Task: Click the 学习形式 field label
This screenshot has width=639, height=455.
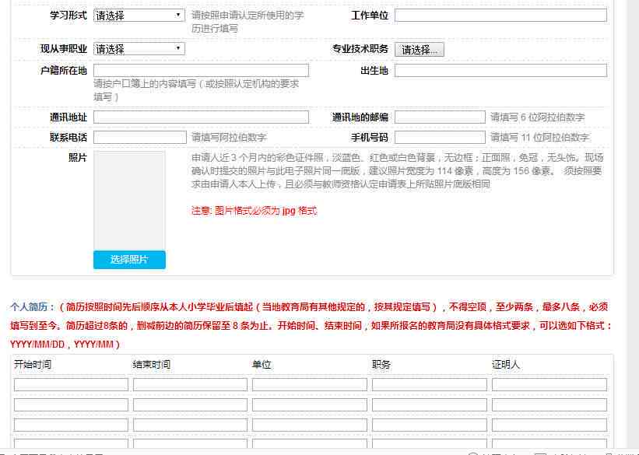Action: point(68,16)
